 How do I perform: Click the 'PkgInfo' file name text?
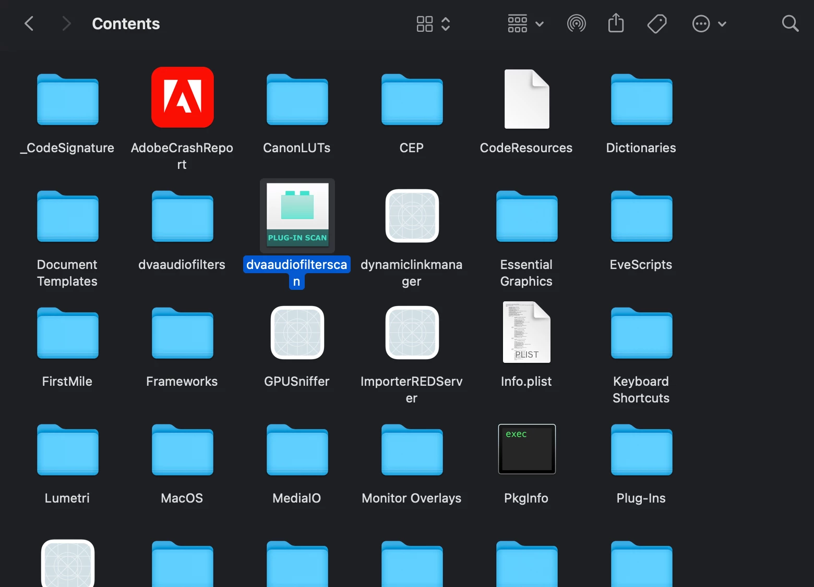coord(526,498)
